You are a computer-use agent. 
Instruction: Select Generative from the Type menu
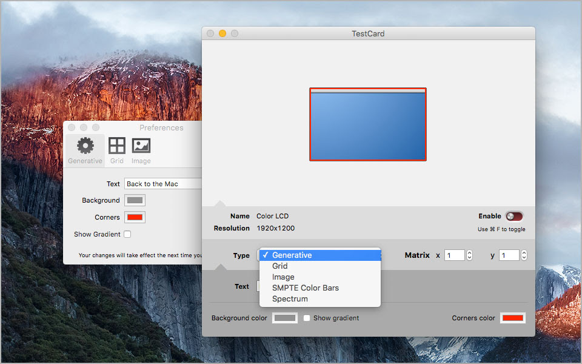[320, 255]
